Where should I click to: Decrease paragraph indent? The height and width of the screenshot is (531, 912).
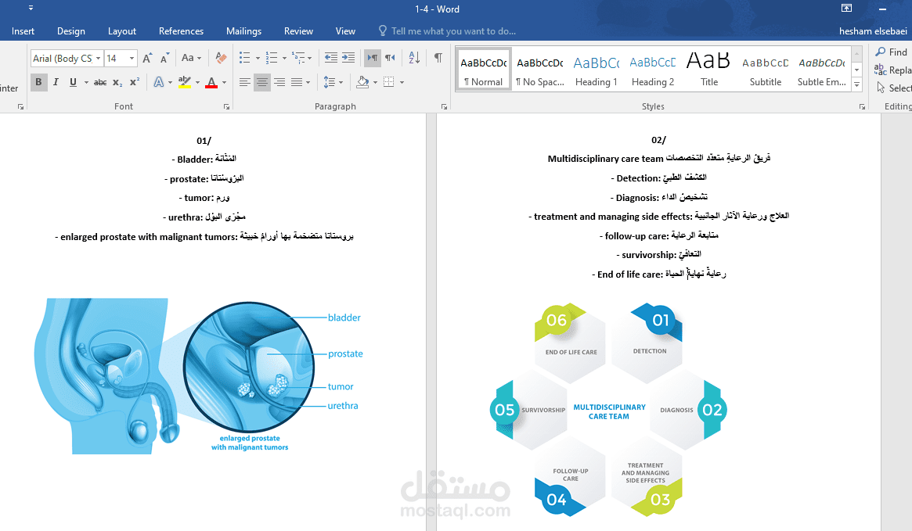coord(331,58)
